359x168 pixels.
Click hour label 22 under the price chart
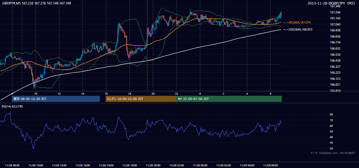tap(176, 94)
